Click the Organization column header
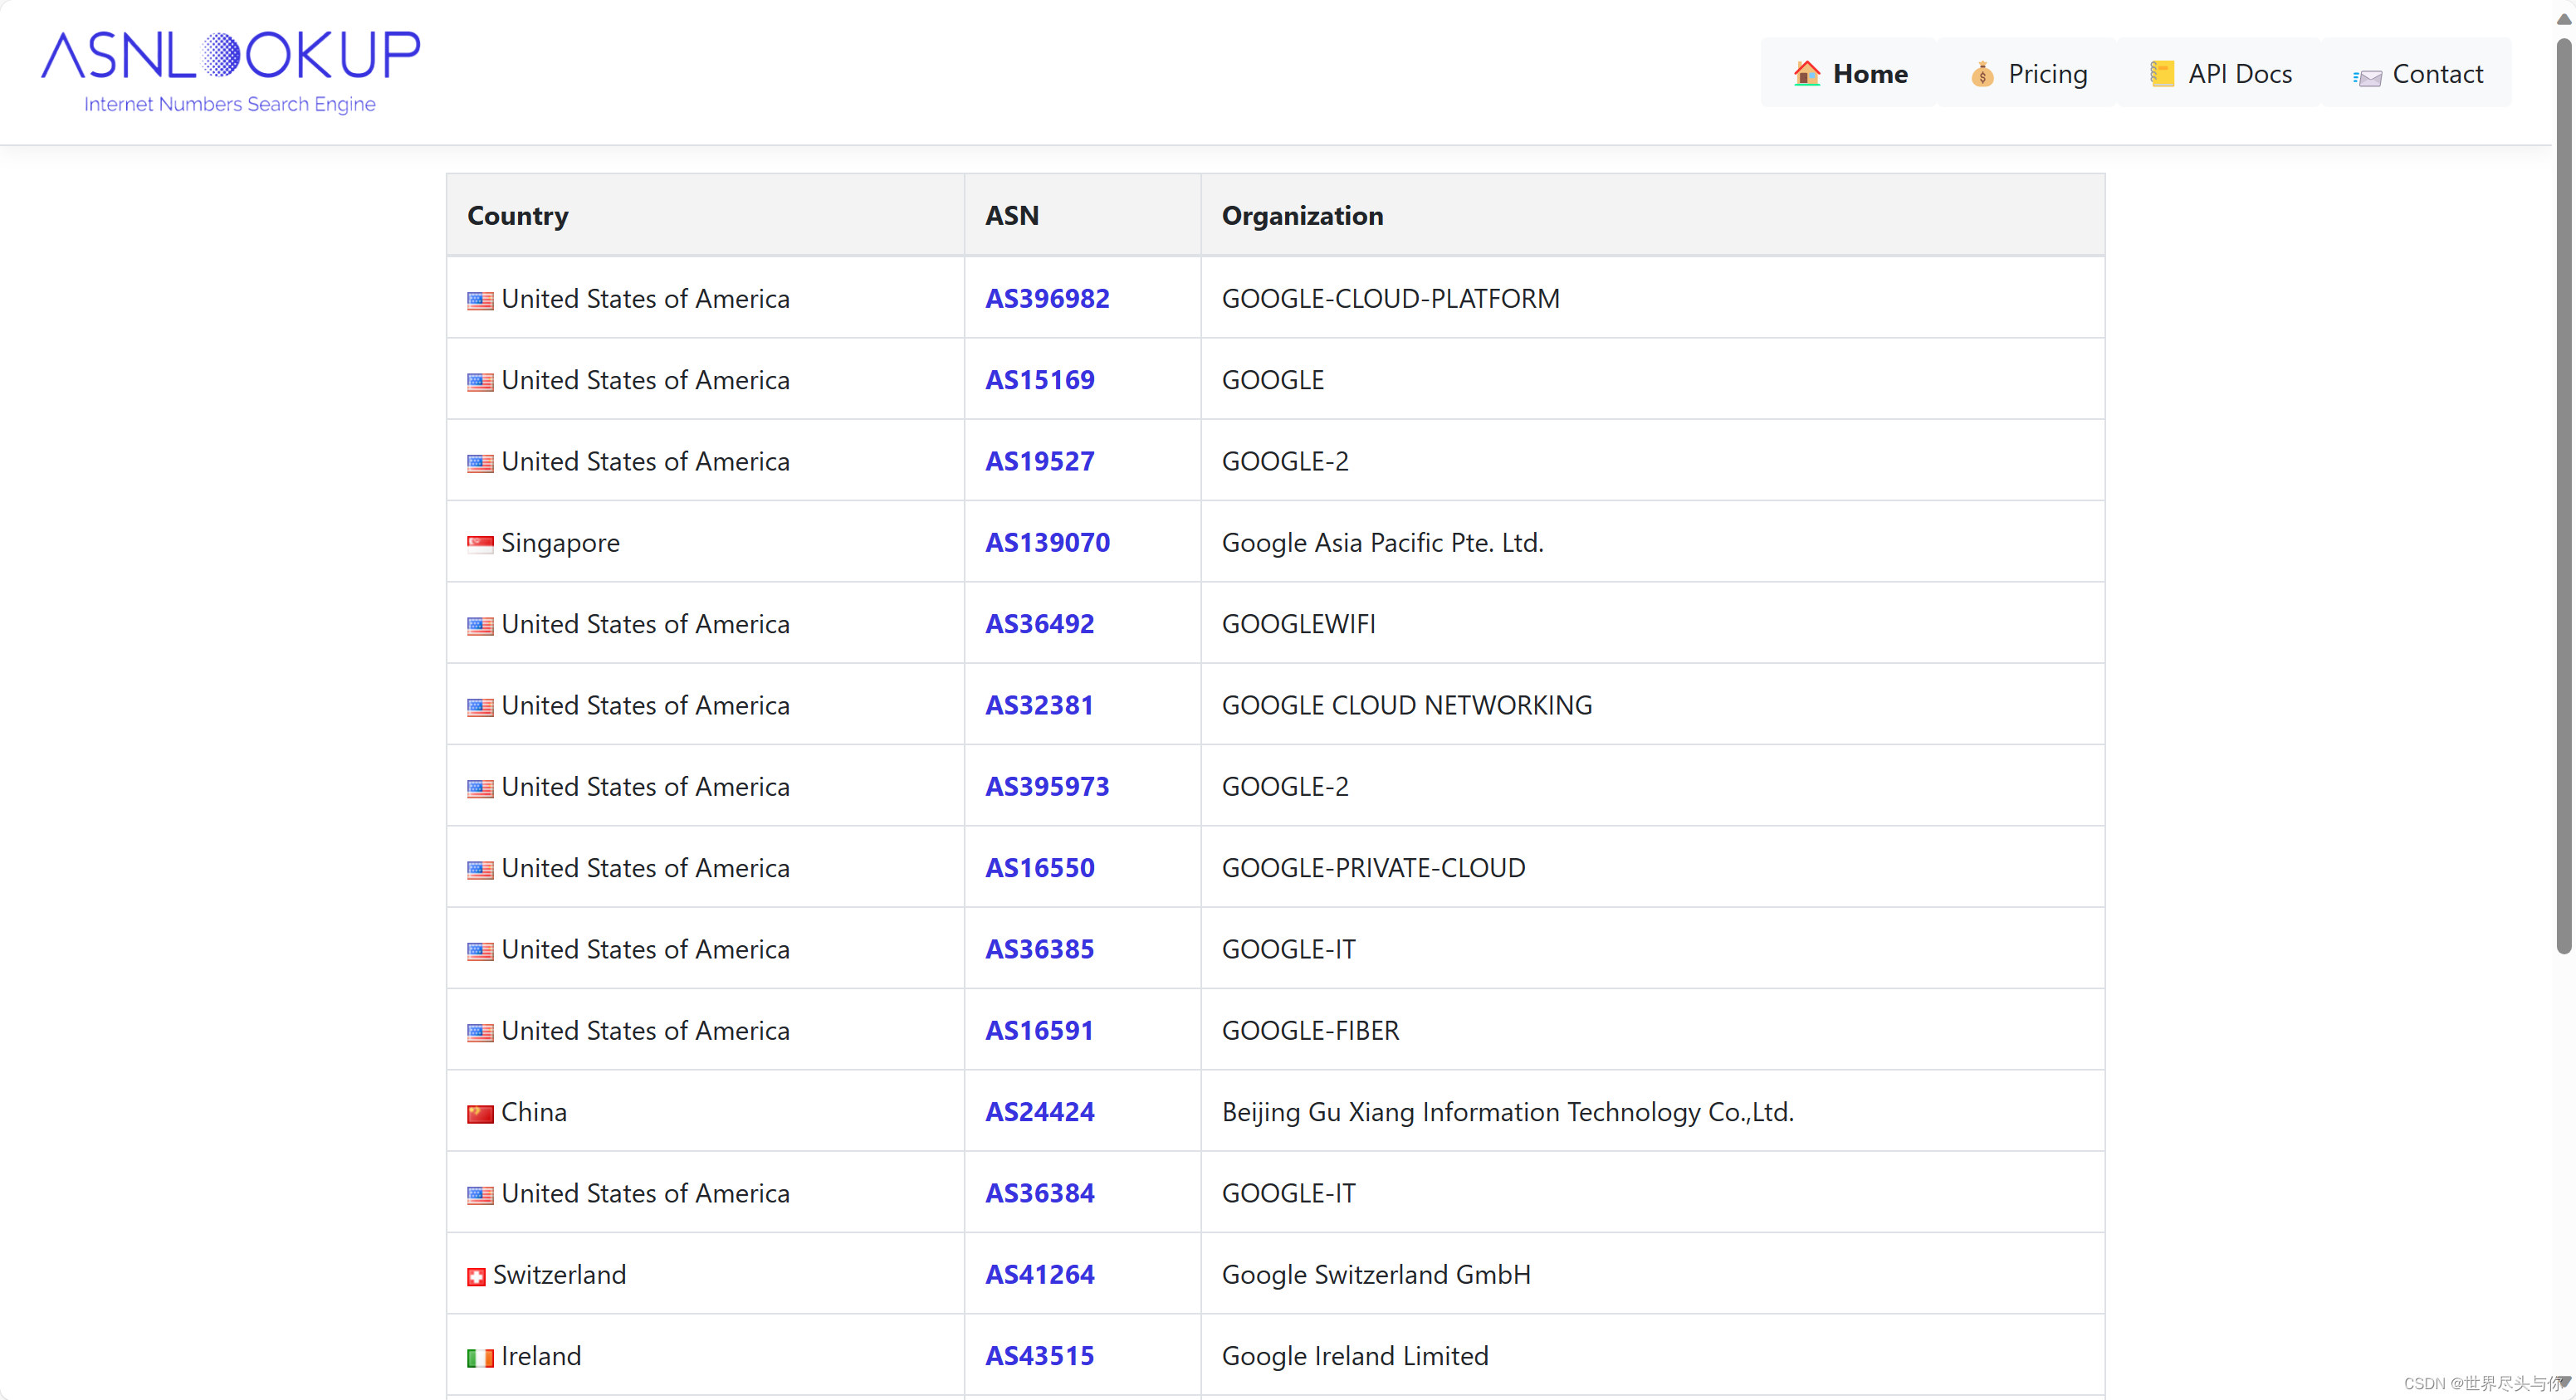 pos(1653,215)
